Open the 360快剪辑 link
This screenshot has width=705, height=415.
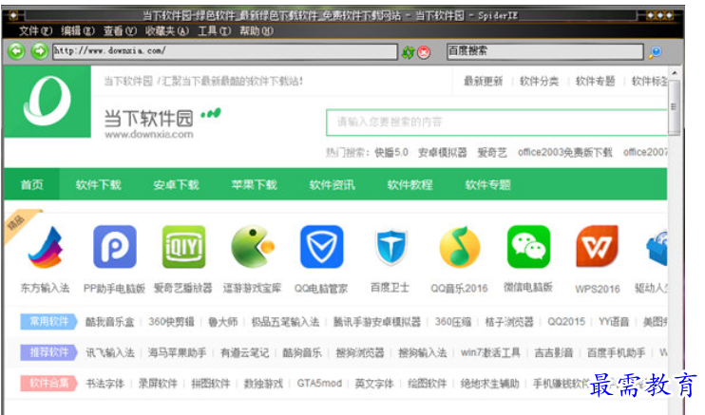(171, 322)
